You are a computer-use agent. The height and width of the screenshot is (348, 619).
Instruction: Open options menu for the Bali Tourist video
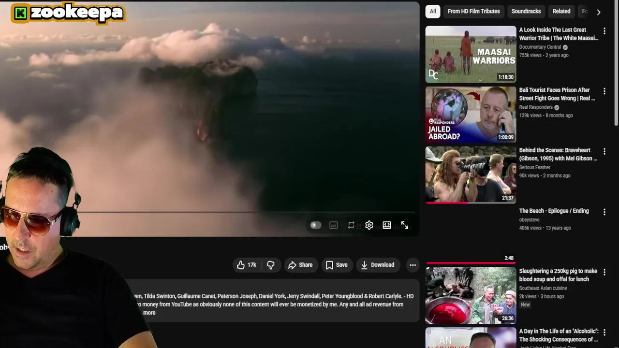(x=604, y=91)
